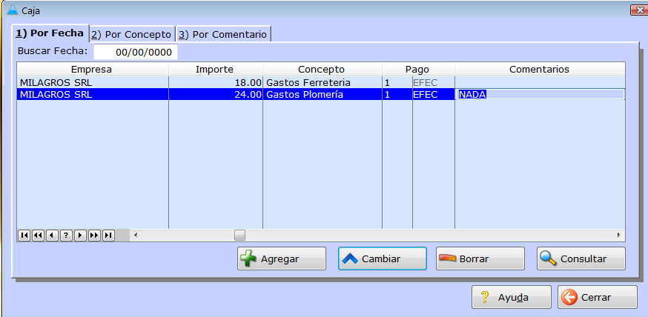Go to next record arrow button

click(x=80, y=236)
